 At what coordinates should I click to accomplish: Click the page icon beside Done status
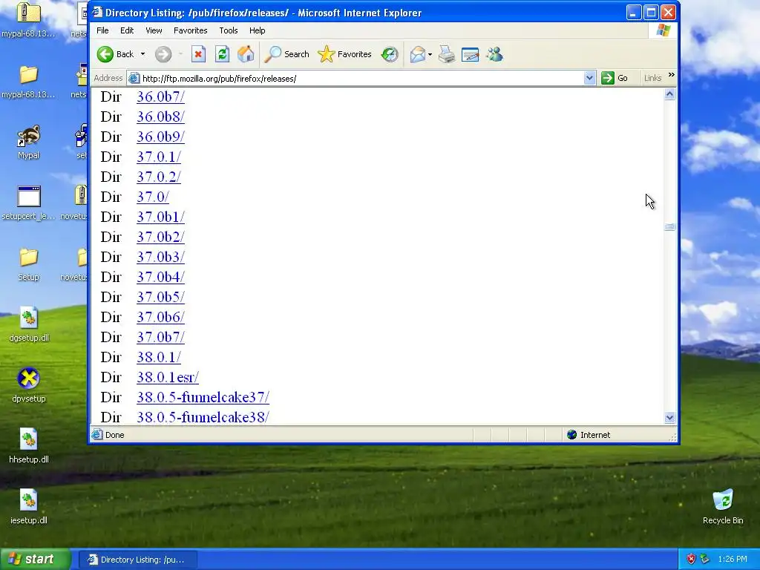(97, 435)
